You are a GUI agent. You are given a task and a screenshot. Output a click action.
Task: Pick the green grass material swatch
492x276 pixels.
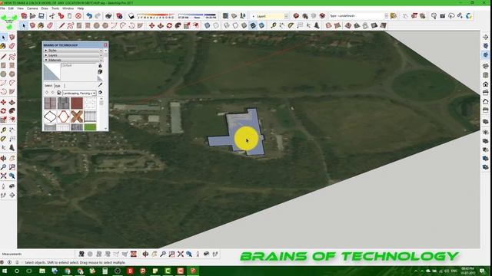click(x=90, y=127)
